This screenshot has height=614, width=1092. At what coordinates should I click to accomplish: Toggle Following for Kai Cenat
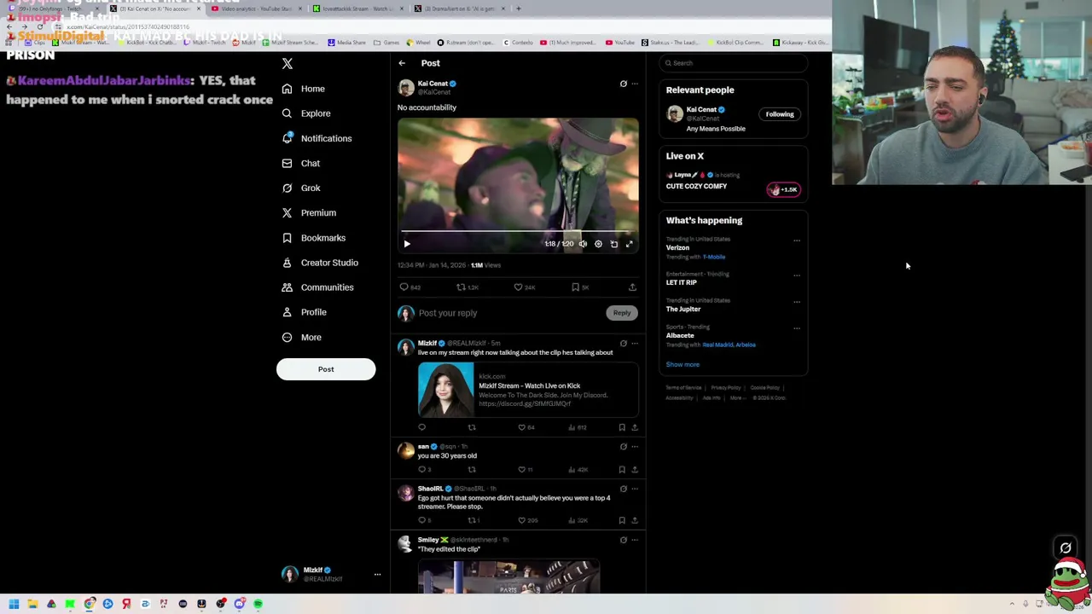(780, 114)
